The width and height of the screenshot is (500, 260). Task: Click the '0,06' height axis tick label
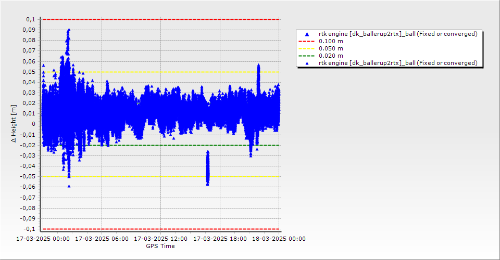tap(29, 61)
